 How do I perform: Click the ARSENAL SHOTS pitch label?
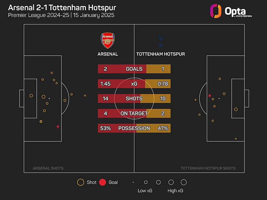tap(48, 168)
